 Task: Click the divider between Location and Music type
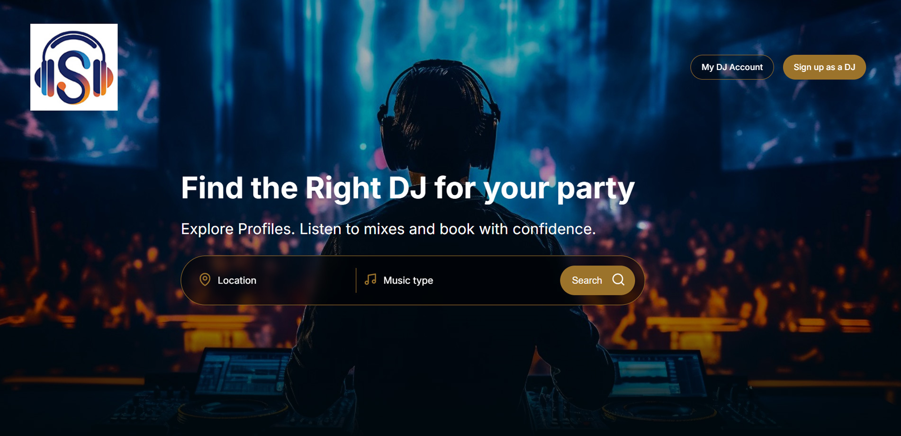coord(356,280)
